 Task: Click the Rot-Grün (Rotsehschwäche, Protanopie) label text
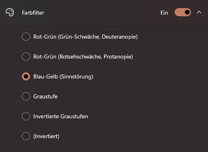tap(83, 56)
